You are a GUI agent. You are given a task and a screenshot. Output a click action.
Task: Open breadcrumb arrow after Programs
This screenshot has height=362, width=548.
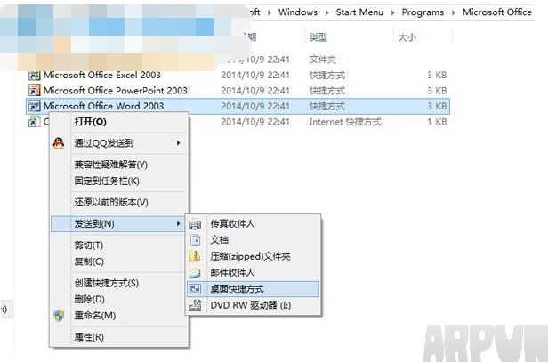(454, 12)
